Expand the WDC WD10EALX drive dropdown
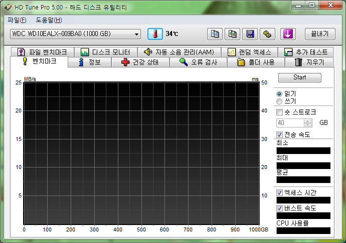 (x=136, y=34)
